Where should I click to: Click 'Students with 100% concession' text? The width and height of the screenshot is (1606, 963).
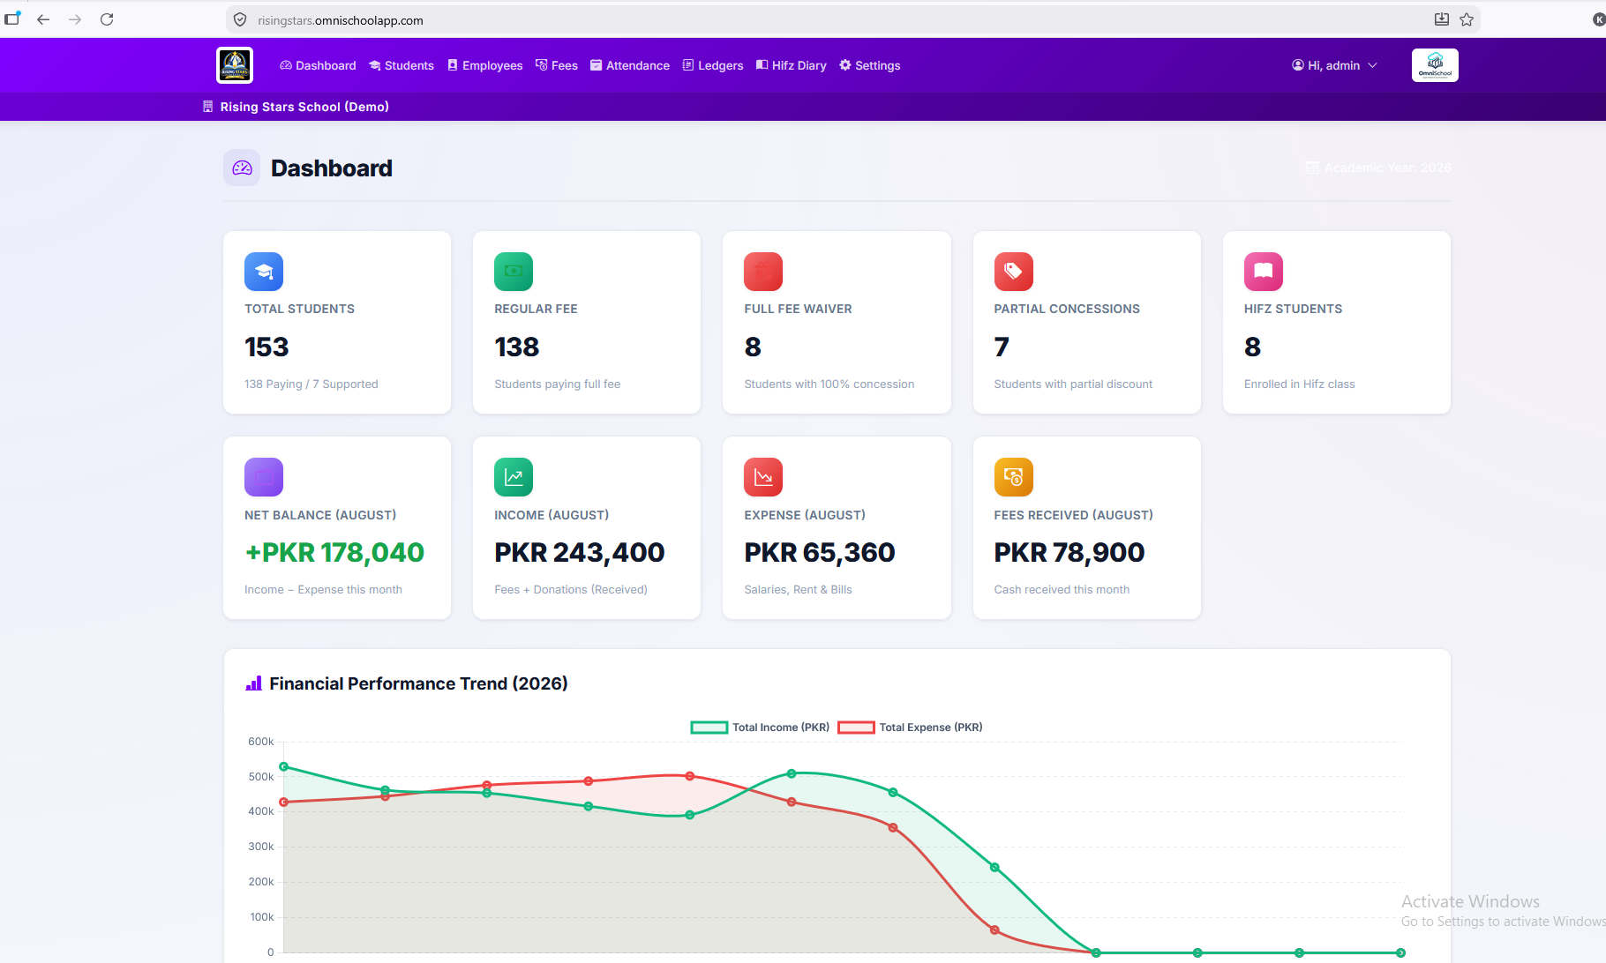pyautogui.click(x=829, y=384)
